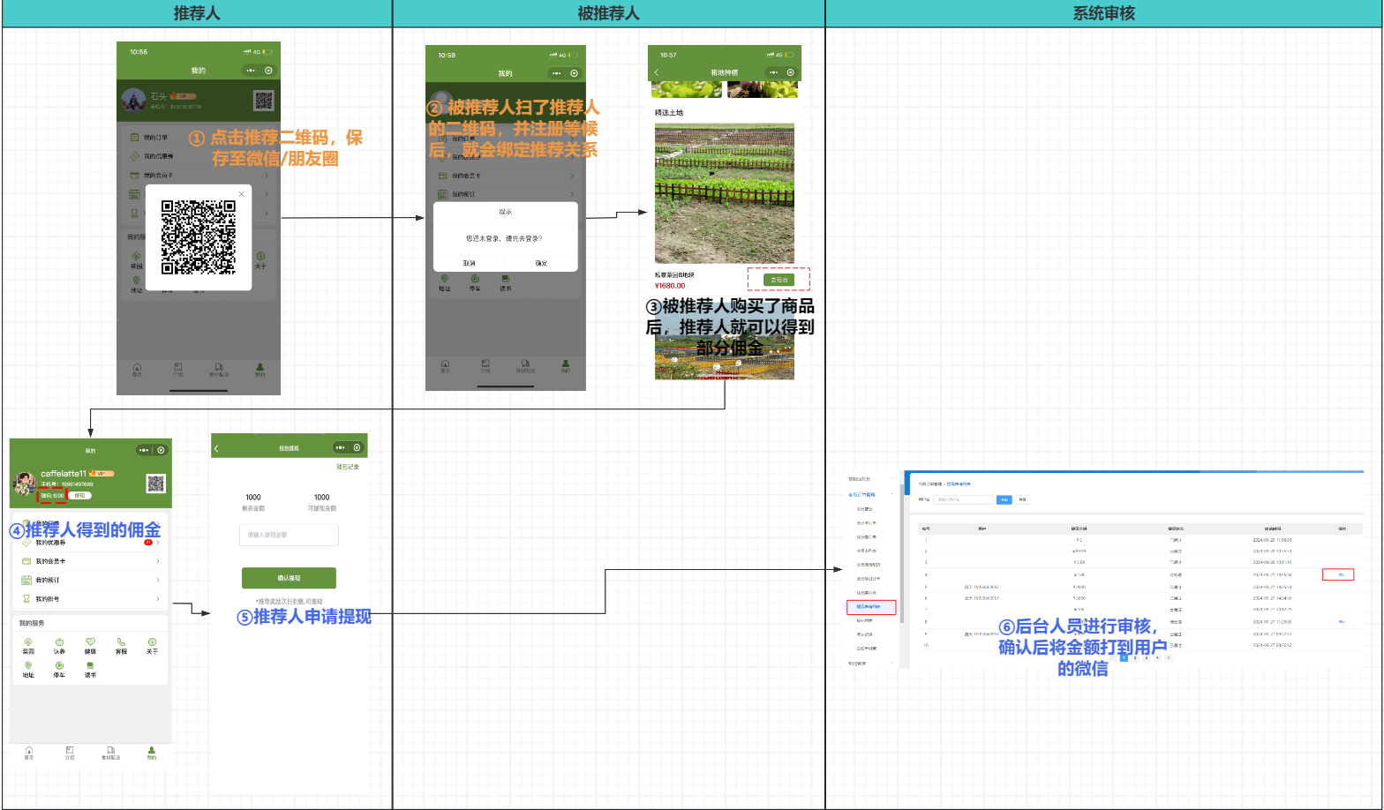Open mini-program menu dots on 石头 profile screen
The height and width of the screenshot is (810, 1384).
click(x=252, y=71)
